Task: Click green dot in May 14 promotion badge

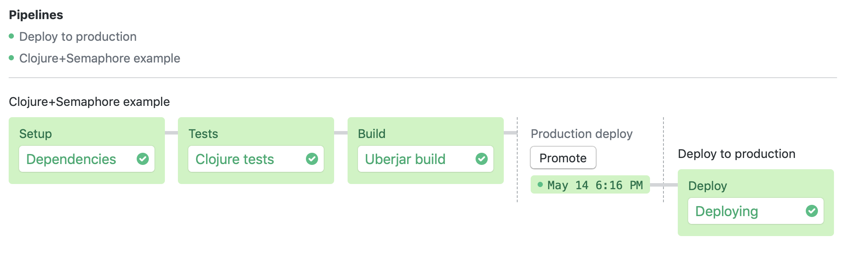Action: tap(540, 184)
